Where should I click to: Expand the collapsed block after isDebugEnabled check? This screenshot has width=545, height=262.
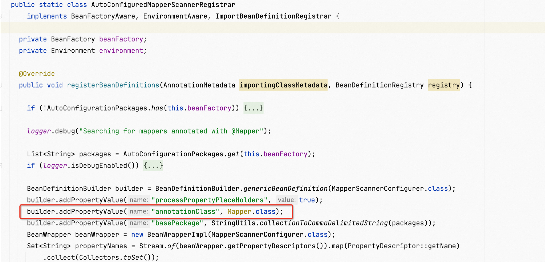(x=153, y=166)
